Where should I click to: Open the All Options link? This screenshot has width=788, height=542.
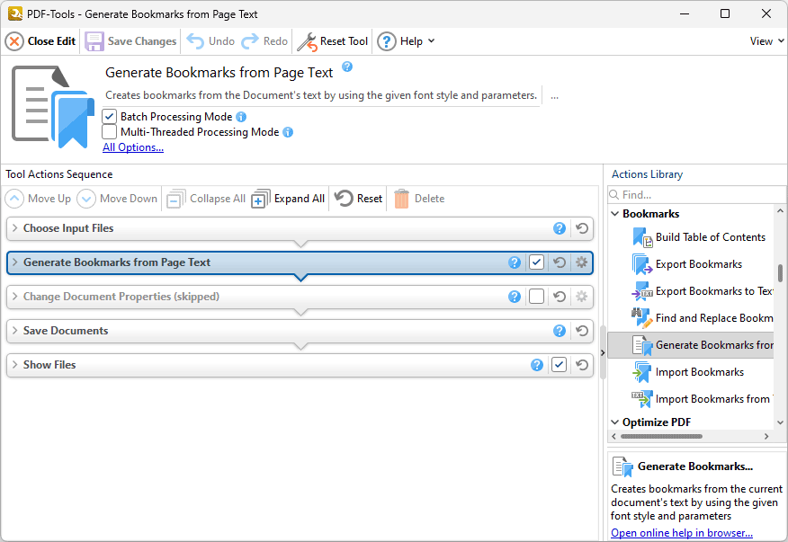point(132,147)
